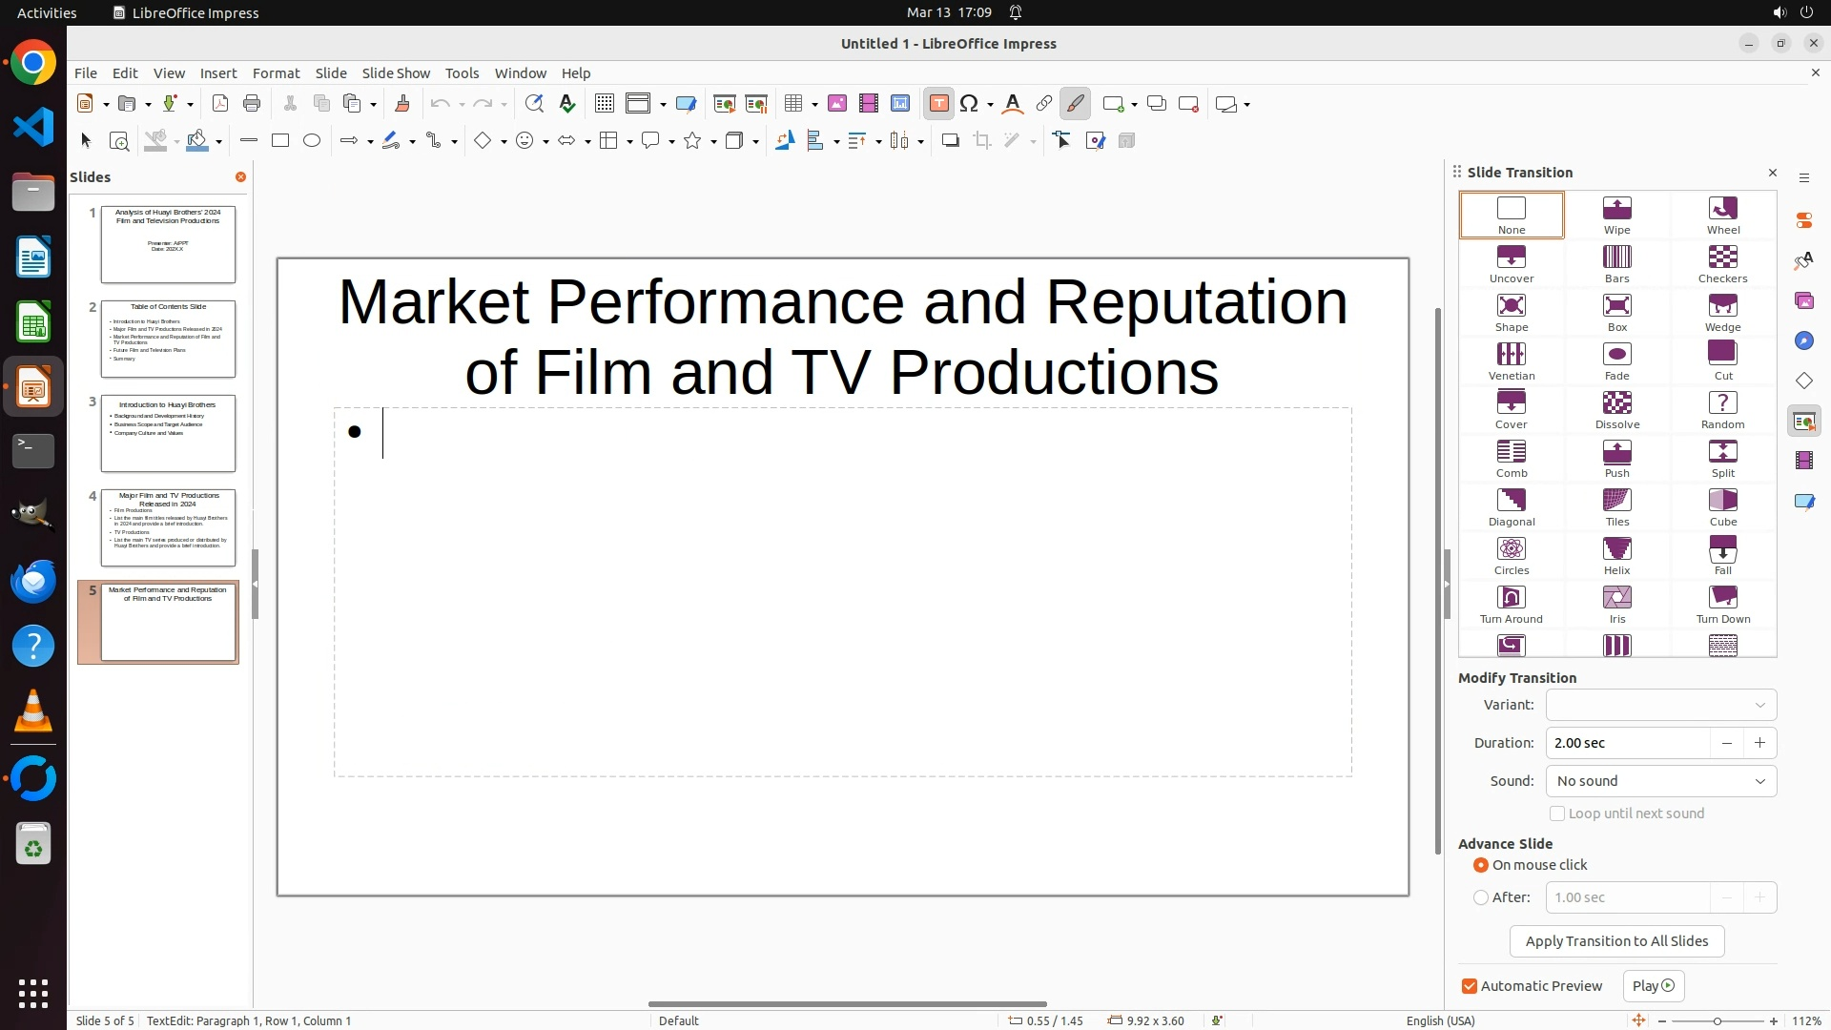This screenshot has width=1831, height=1030.
Task: Open Export as PDF icon
Action: click(220, 104)
